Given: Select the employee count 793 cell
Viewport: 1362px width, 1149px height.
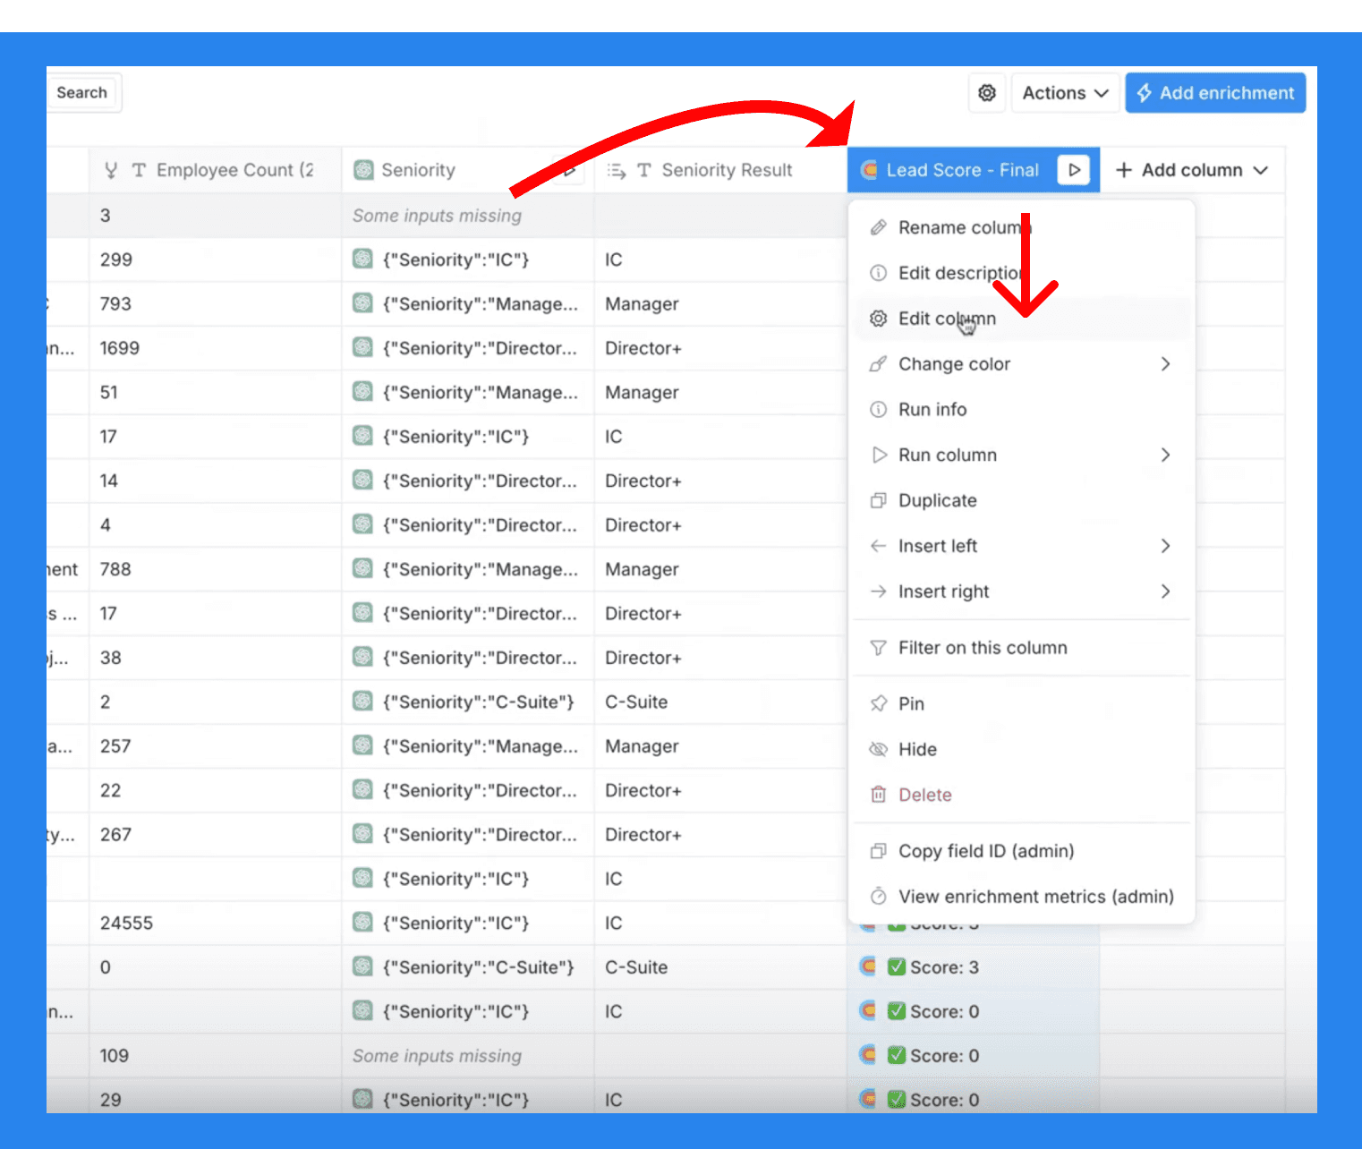Looking at the screenshot, I should 216,304.
